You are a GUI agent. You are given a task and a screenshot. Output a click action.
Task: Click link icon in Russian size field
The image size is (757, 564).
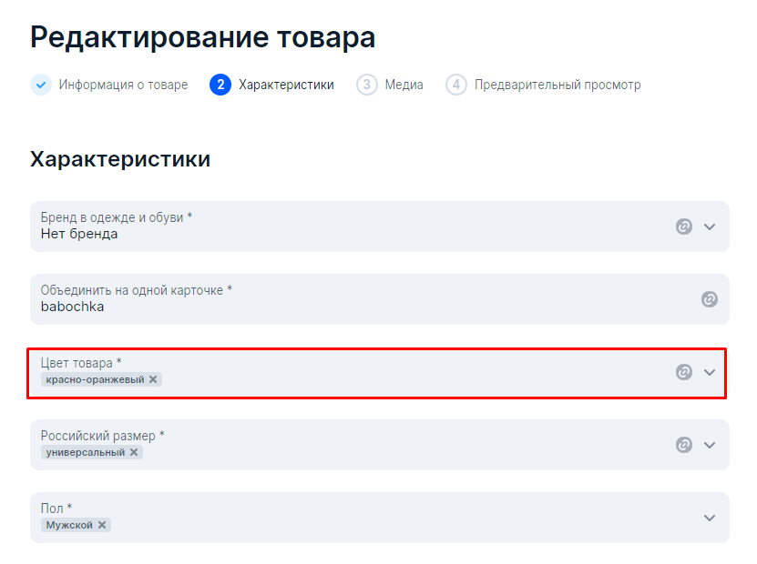tap(683, 445)
